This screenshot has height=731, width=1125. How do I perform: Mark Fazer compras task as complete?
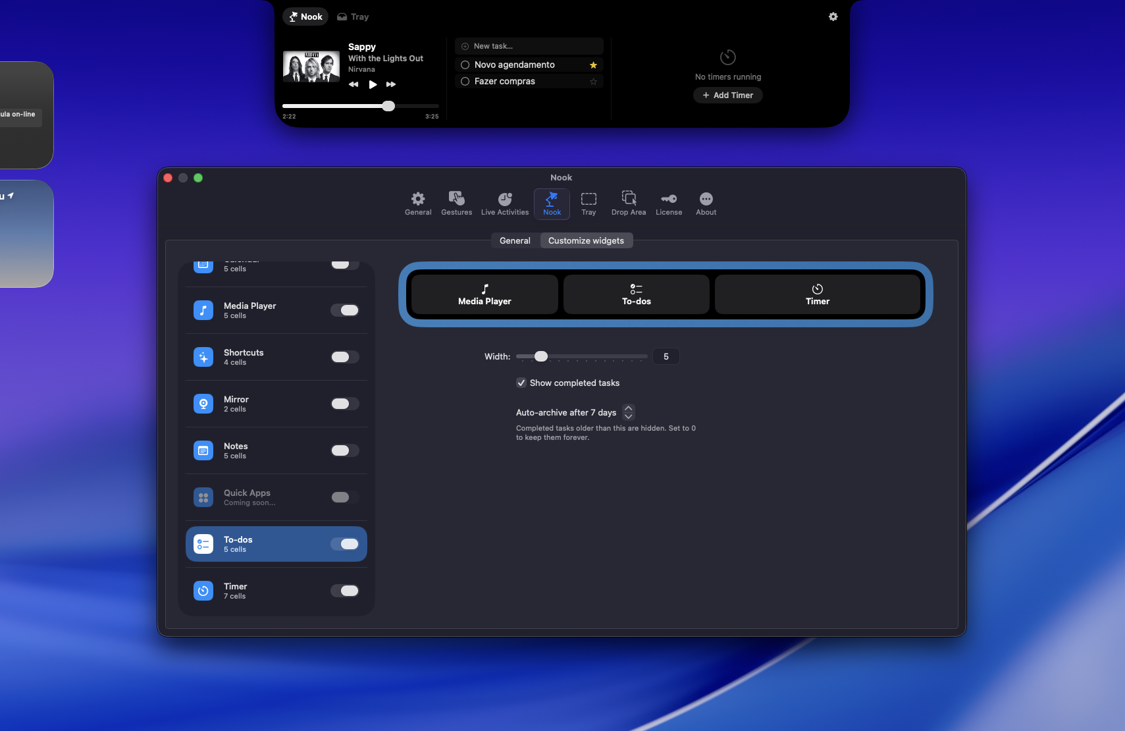[465, 81]
